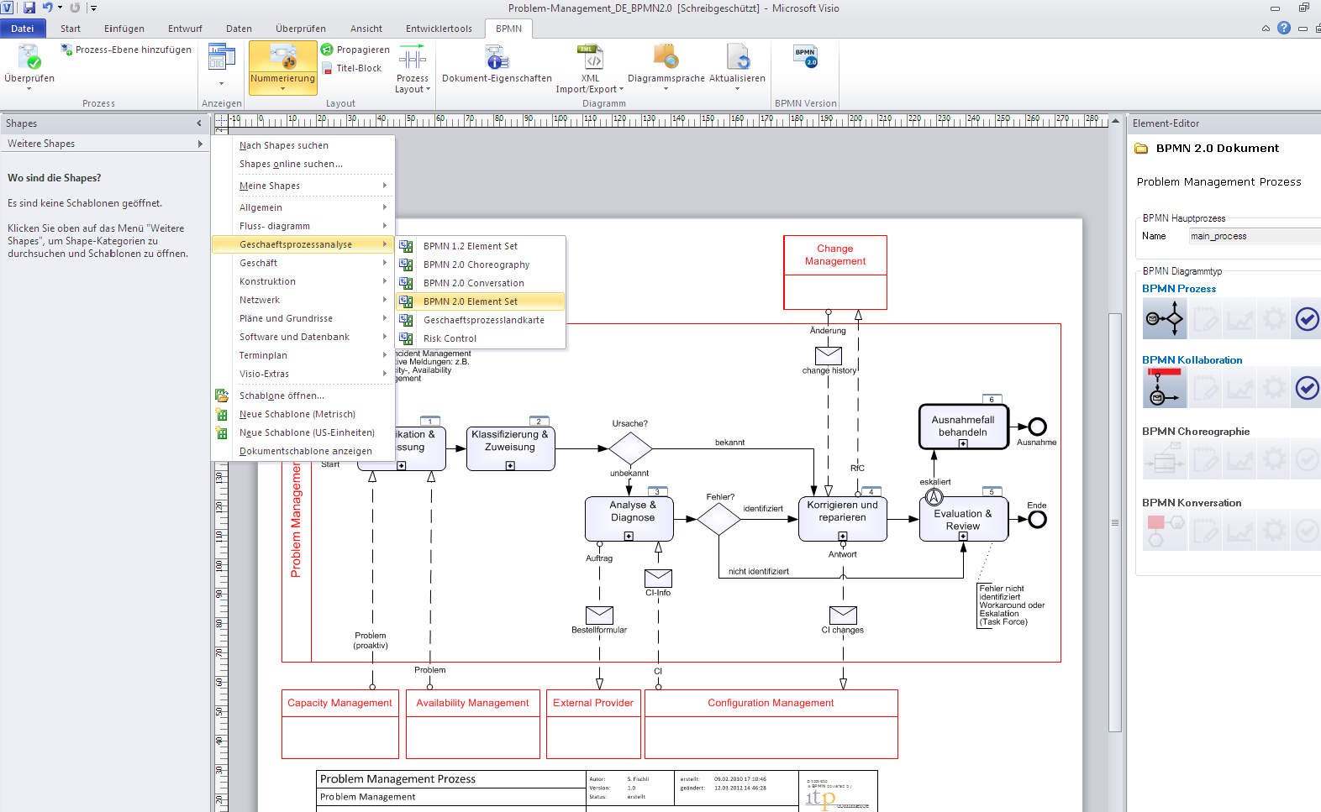Click the change history message envelope
This screenshot has height=812, width=1321.
point(828,356)
